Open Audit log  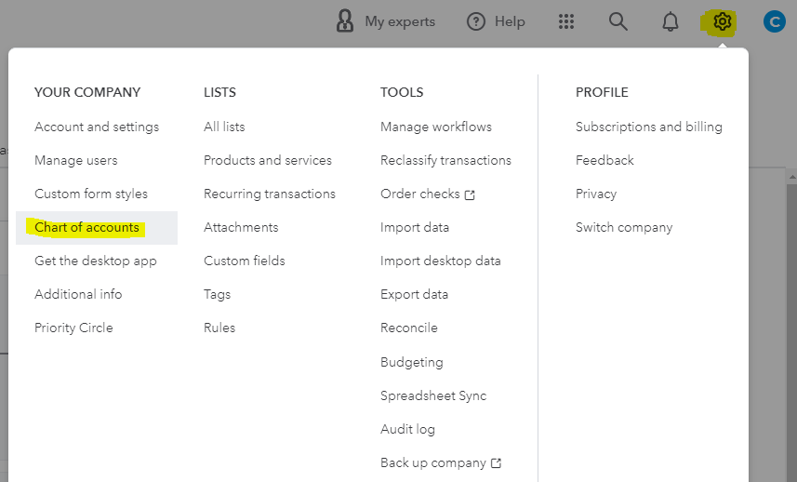[x=407, y=429]
